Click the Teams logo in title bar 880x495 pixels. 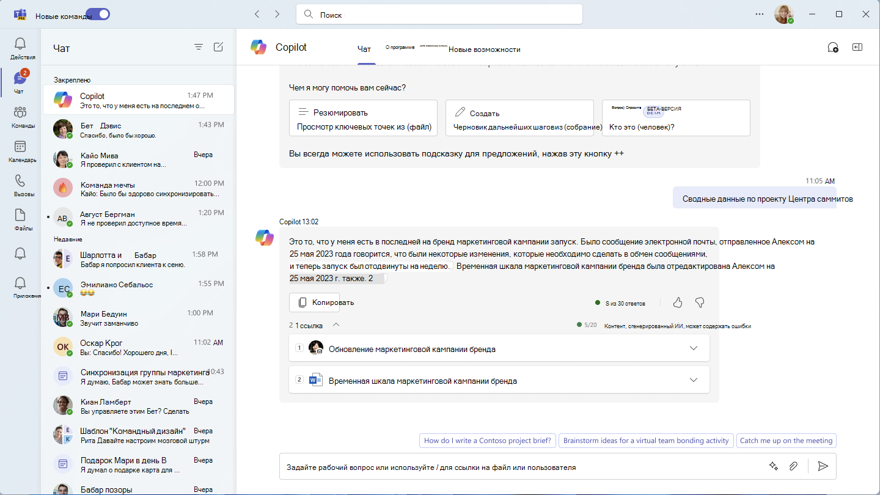(20, 15)
